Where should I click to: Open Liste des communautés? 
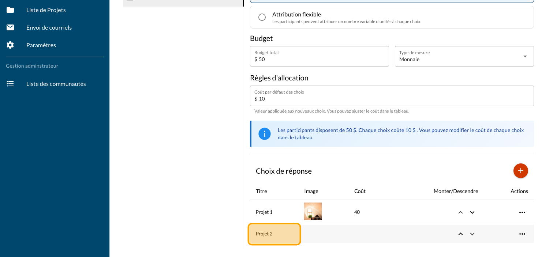[56, 84]
